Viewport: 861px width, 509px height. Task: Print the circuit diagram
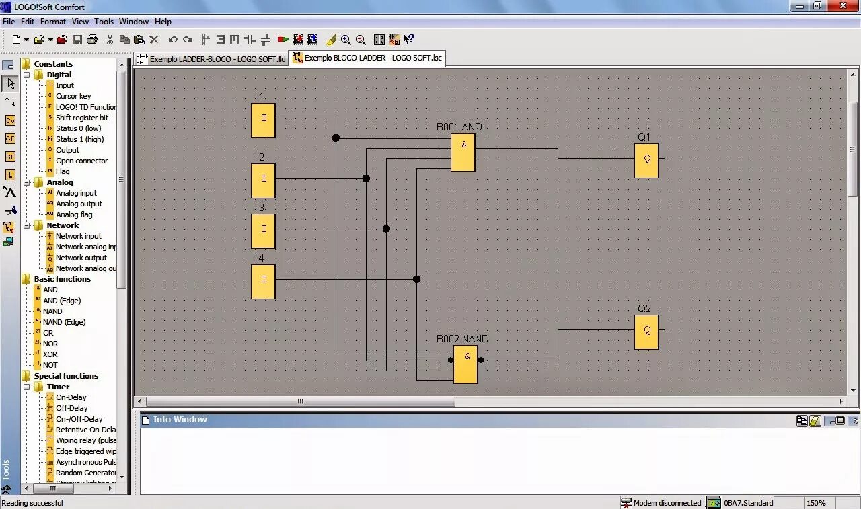92,40
